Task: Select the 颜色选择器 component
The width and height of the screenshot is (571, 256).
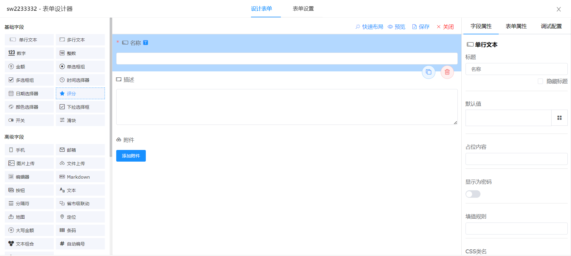Action: pyautogui.click(x=29, y=107)
